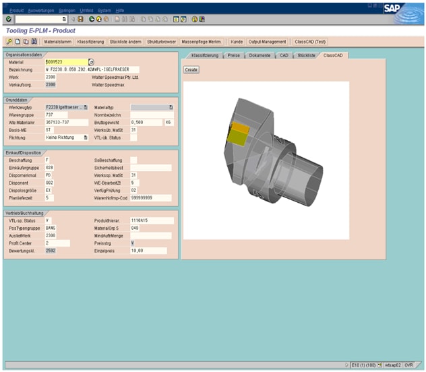Click the key Display/Change icon
The width and height of the screenshot is (426, 372).
(x=9, y=42)
